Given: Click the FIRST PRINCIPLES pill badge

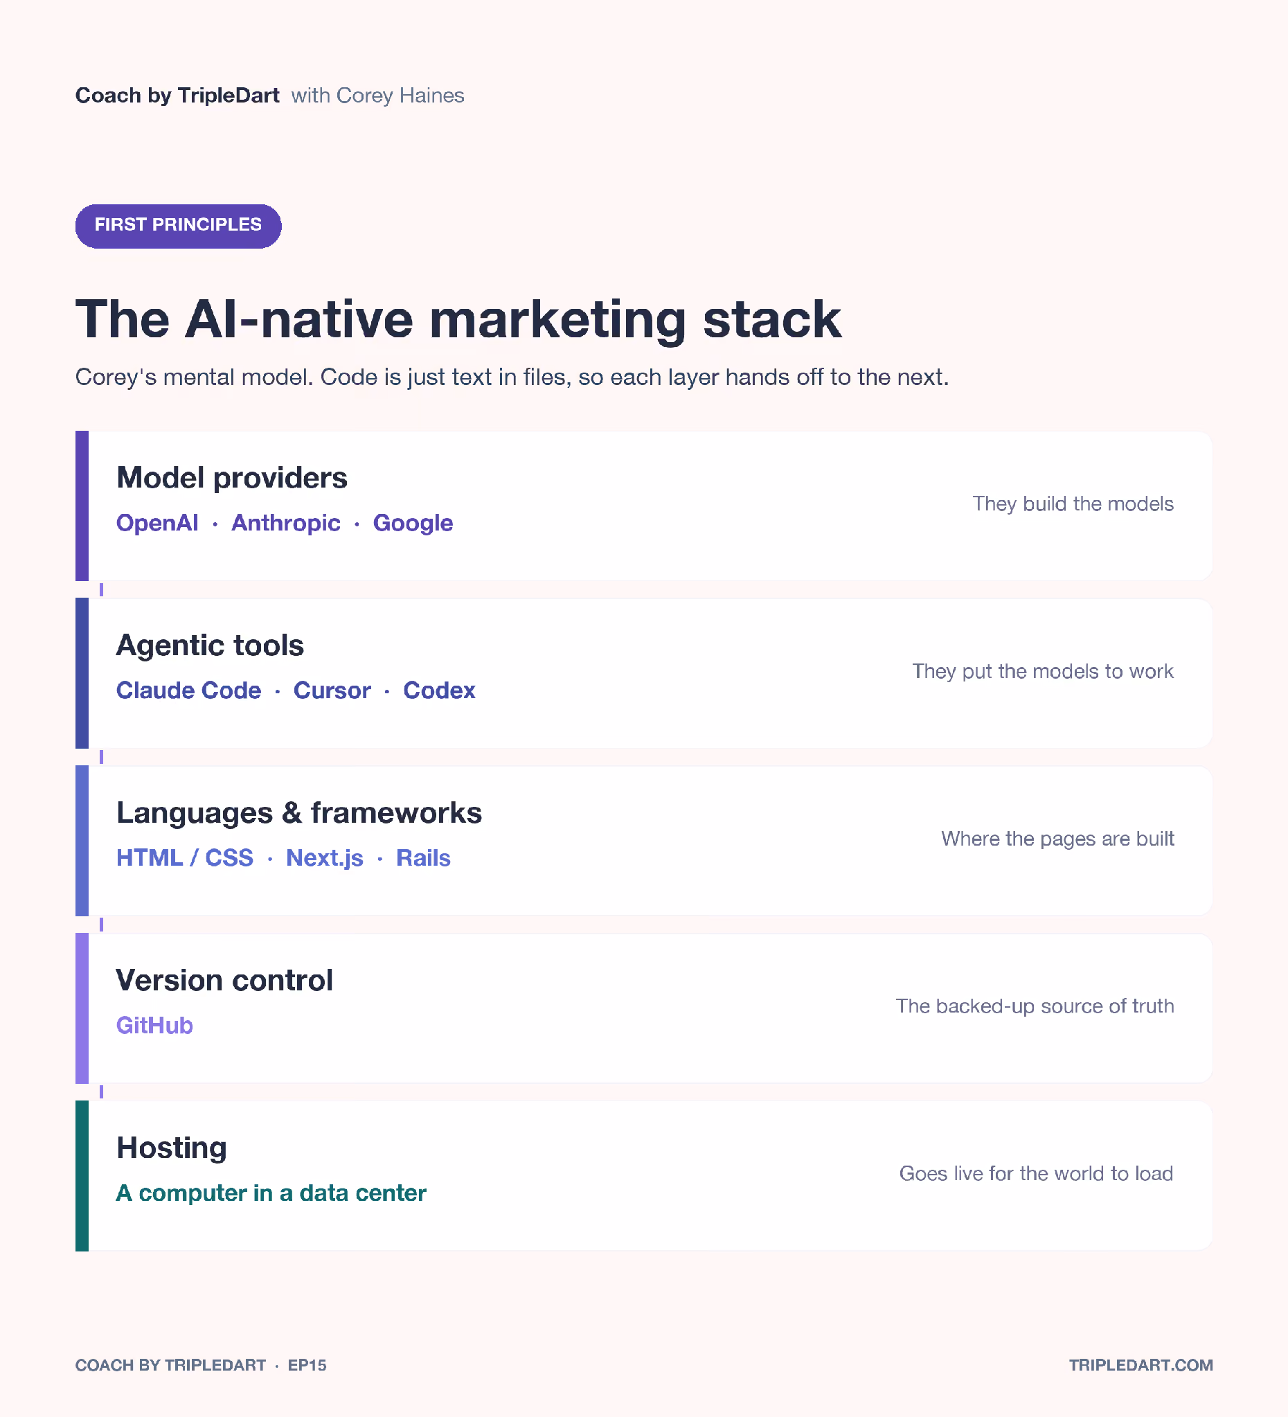Looking at the screenshot, I should pyautogui.click(x=178, y=226).
